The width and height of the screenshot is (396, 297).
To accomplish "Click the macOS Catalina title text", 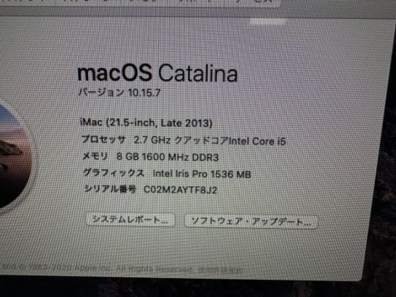I will pos(157,73).
